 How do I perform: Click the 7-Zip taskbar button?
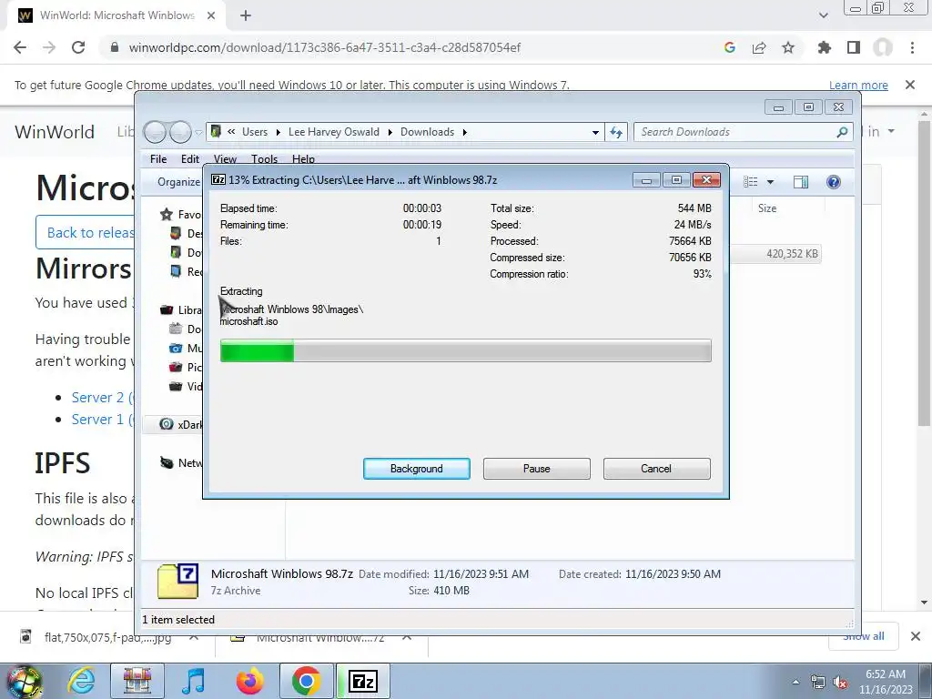tap(363, 682)
